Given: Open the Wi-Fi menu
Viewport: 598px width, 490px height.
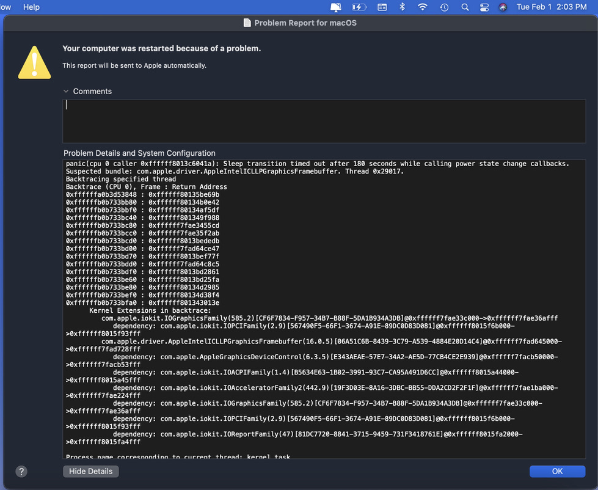Looking at the screenshot, I should pyautogui.click(x=422, y=7).
